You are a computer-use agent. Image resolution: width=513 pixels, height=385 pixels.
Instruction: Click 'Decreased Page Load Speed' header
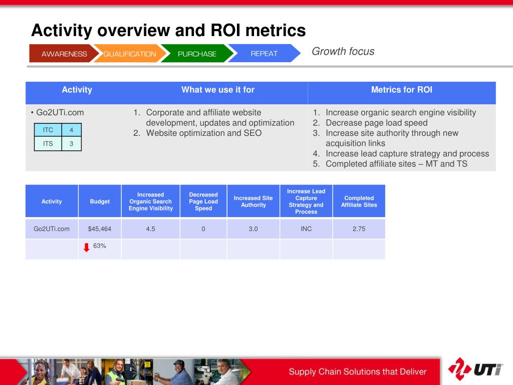[203, 201]
